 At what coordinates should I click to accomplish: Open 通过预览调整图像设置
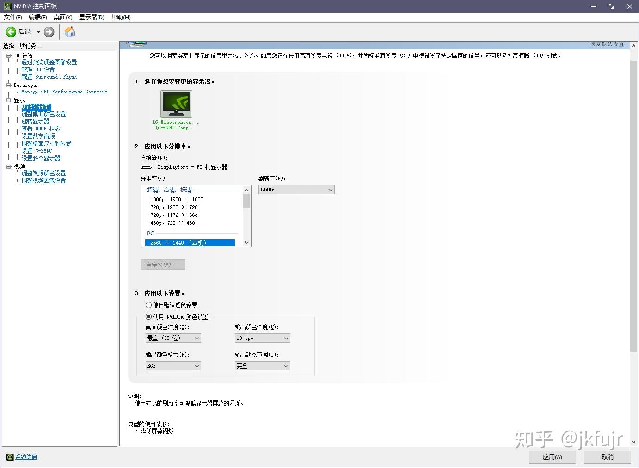click(49, 62)
